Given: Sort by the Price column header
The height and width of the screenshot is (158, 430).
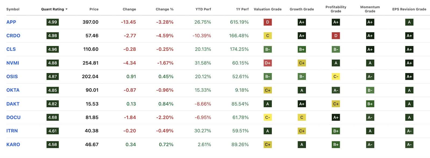Looking at the screenshot, I should (94, 9).
